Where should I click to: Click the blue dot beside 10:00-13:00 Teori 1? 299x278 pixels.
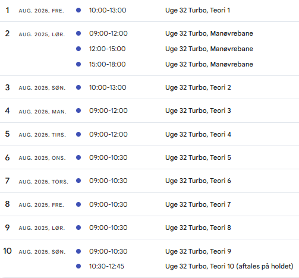click(78, 10)
